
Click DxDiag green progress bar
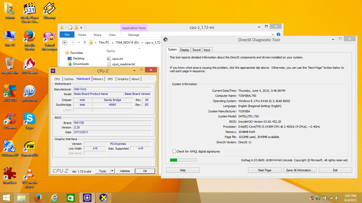pos(183,160)
